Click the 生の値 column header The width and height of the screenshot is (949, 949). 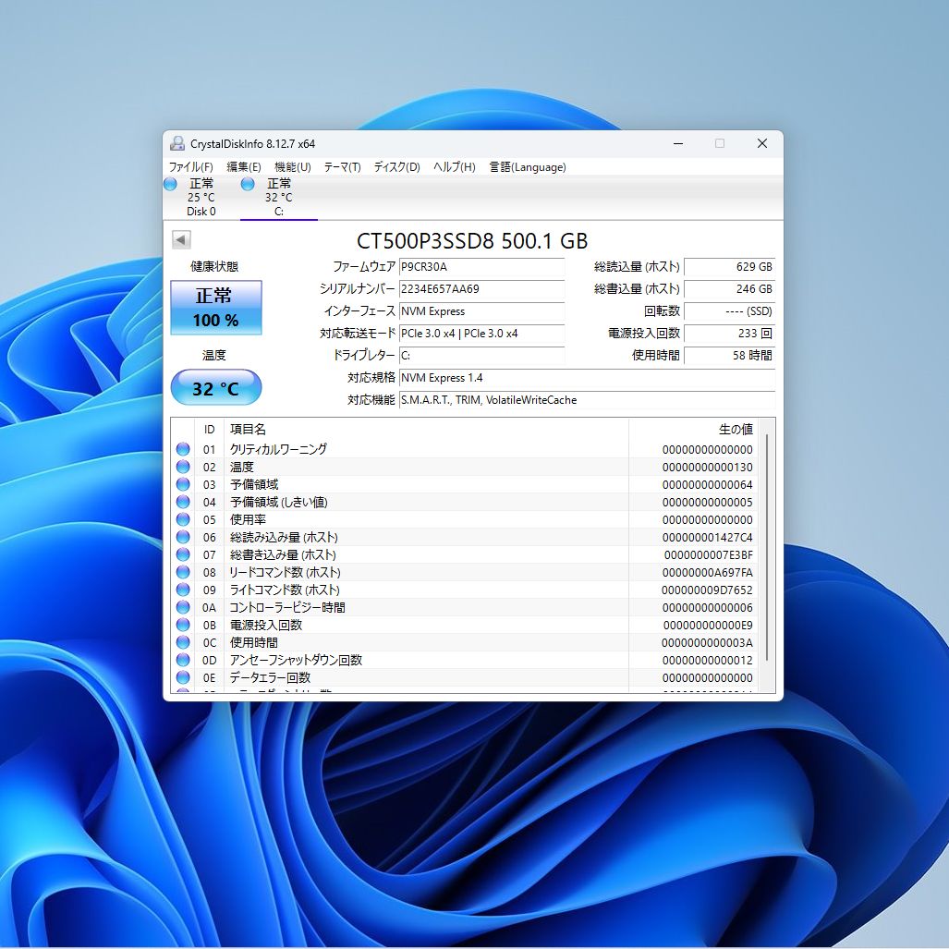[x=694, y=429]
